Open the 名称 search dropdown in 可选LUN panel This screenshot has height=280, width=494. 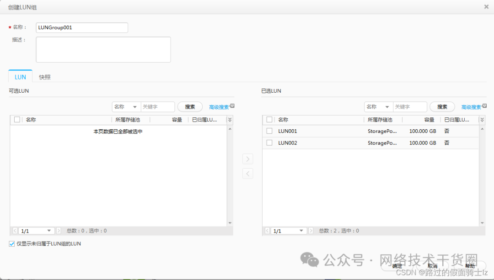tap(126, 106)
